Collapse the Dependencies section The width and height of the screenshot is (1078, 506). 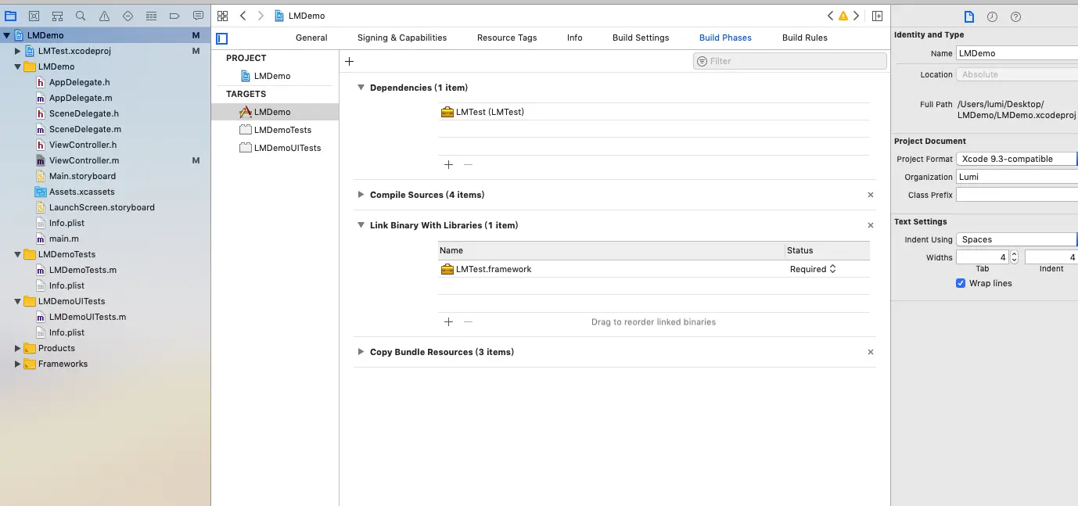[x=361, y=88]
